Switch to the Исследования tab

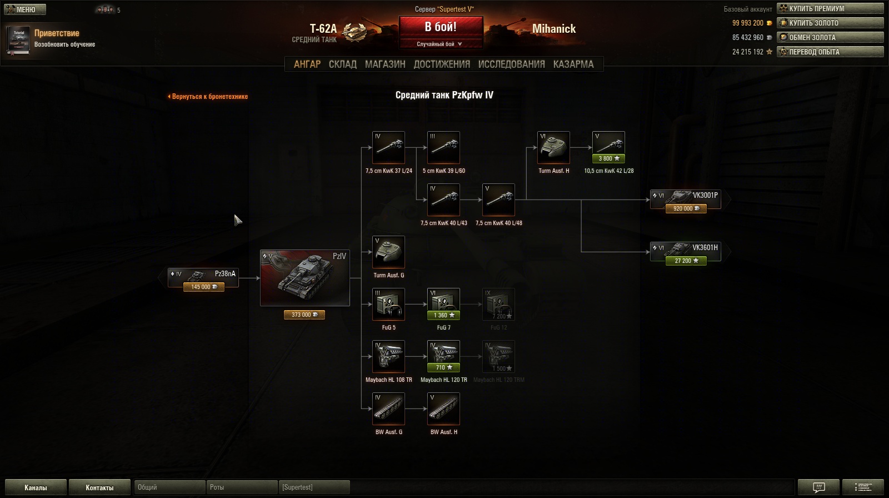coord(511,64)
